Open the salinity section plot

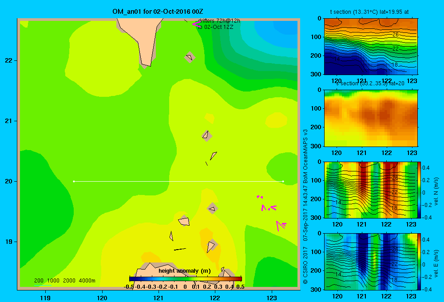(371, 118)
